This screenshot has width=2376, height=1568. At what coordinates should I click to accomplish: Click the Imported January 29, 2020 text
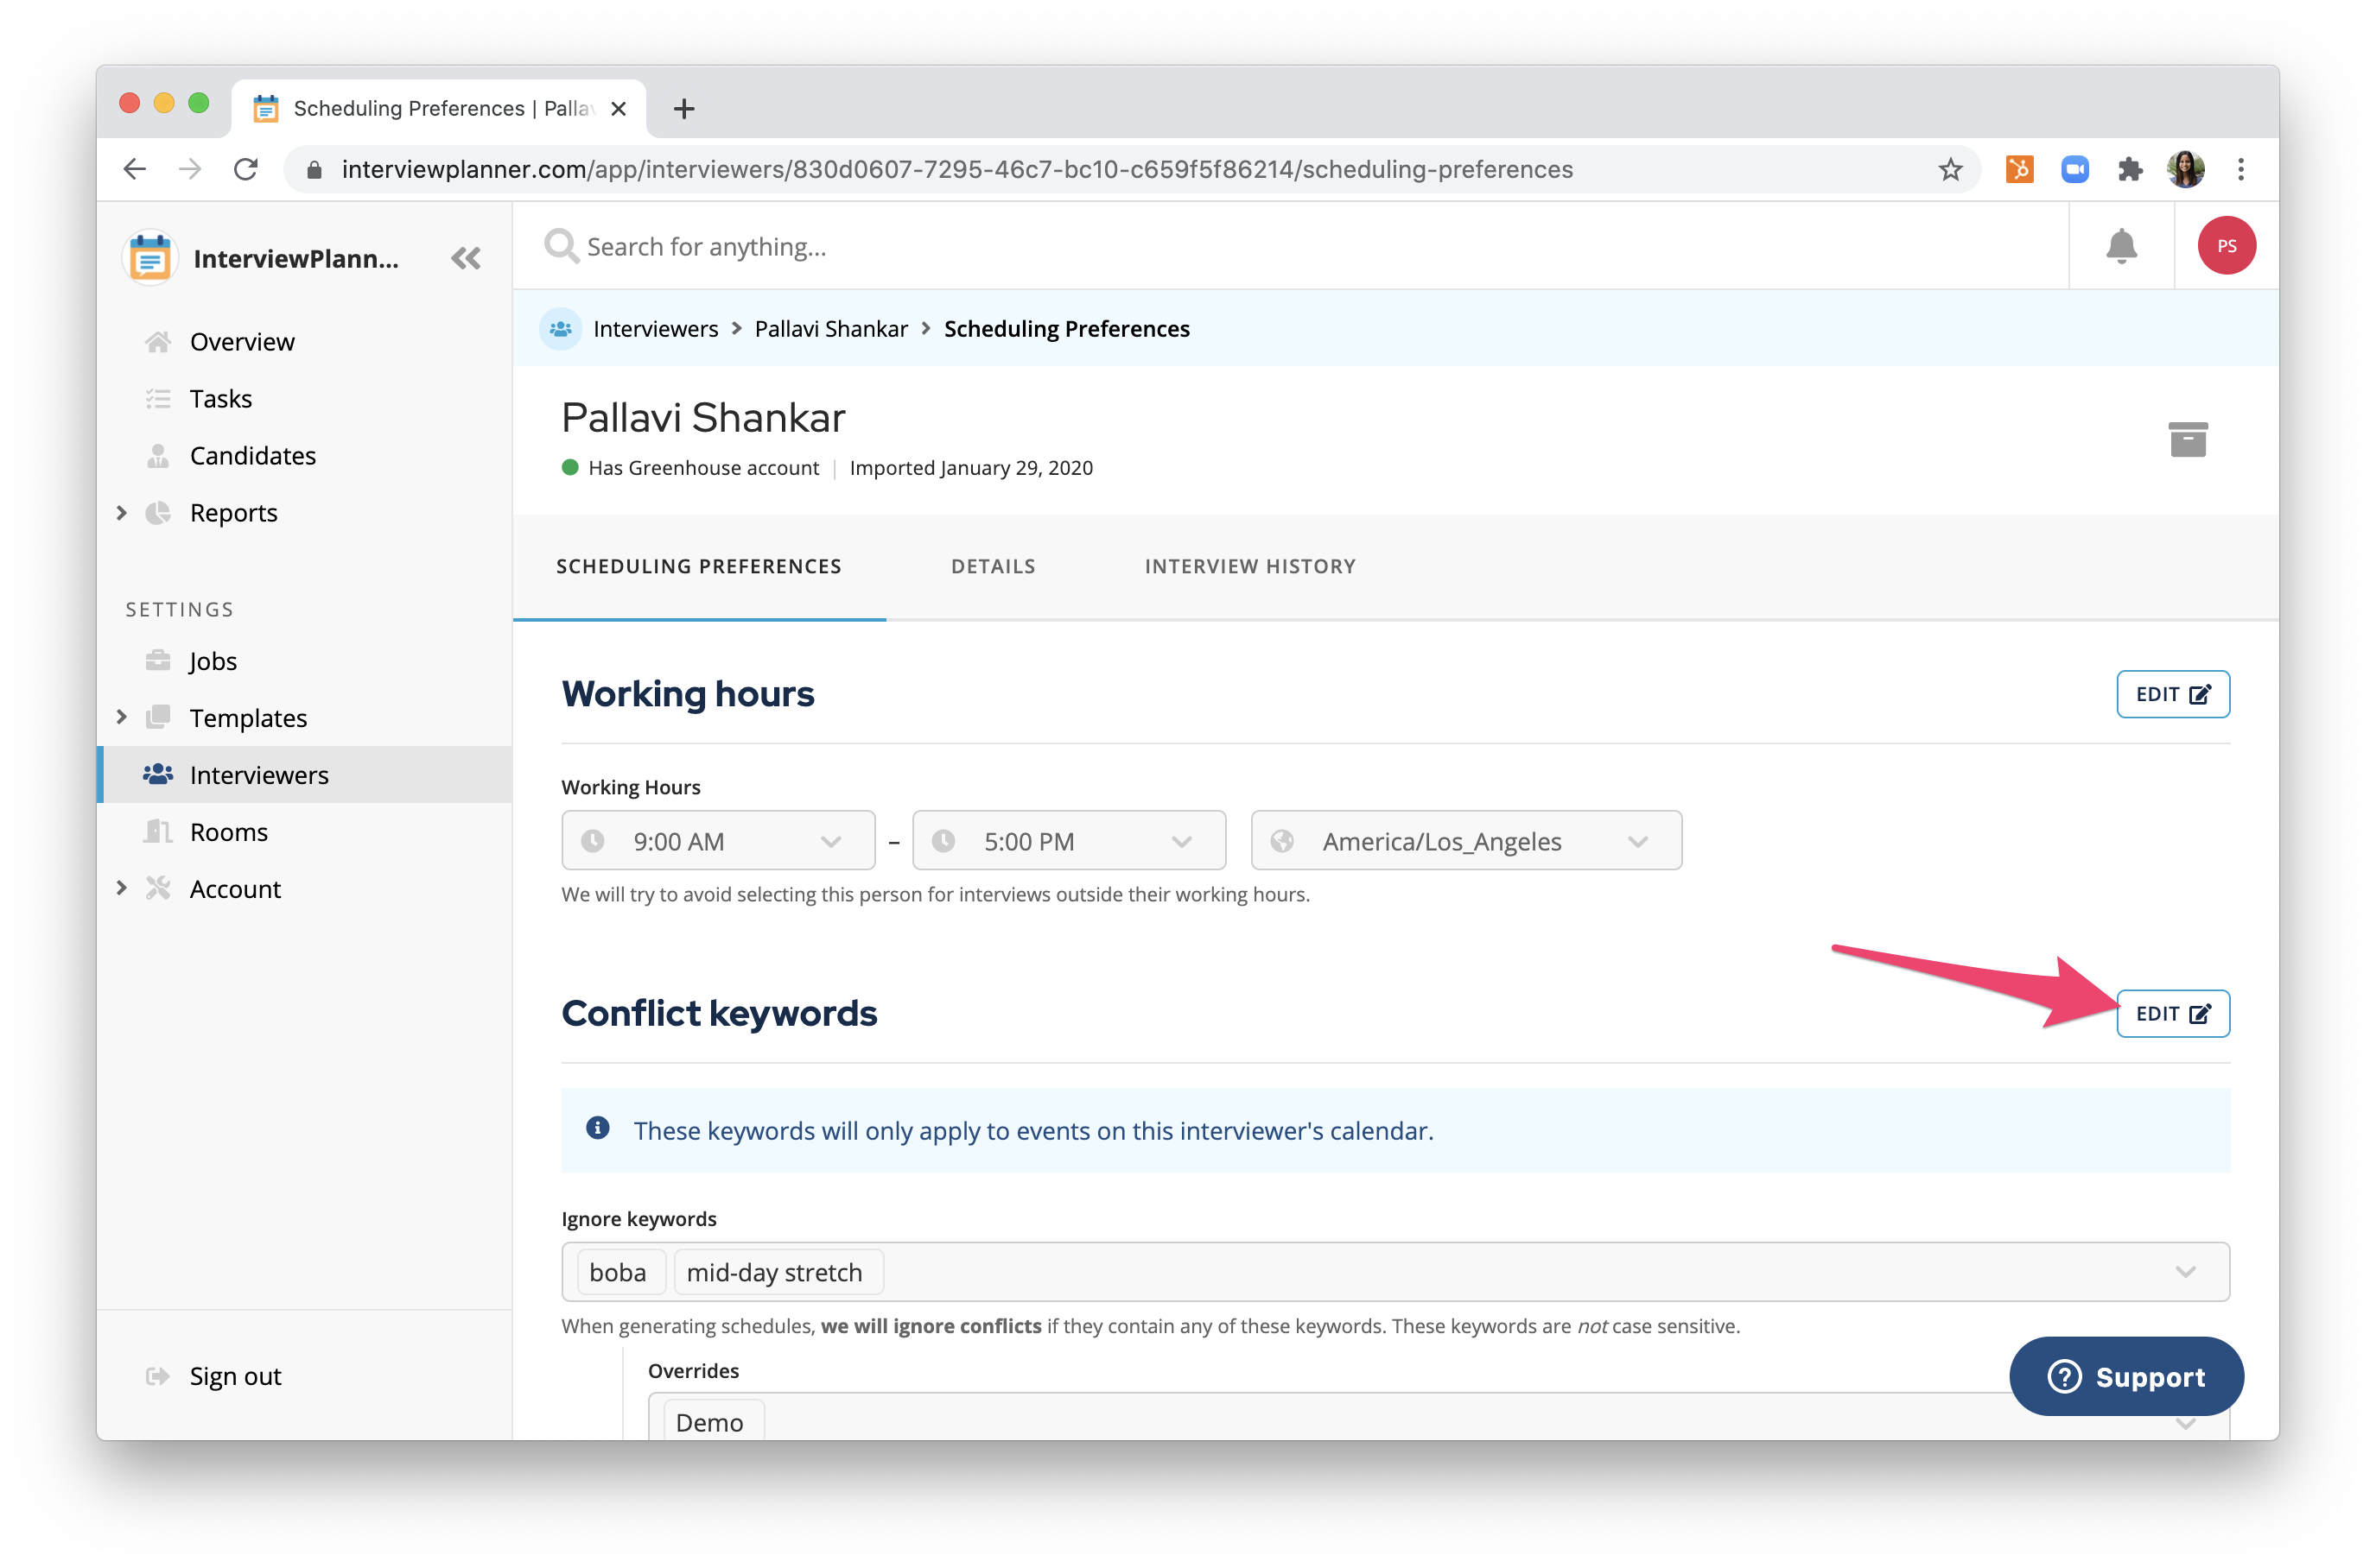click(970, 468)
